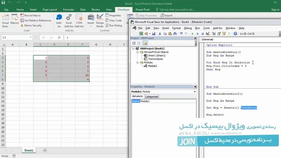Add a new sheet with plus button
This screenshot has height=158, width=281.
click(45, 151)
